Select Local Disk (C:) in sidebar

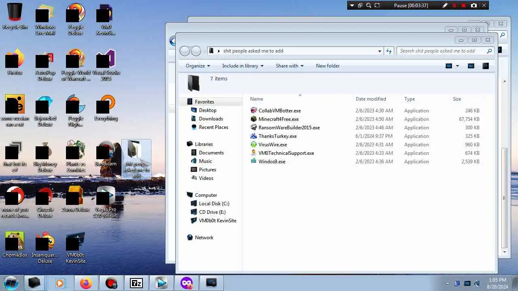[210, 204]
